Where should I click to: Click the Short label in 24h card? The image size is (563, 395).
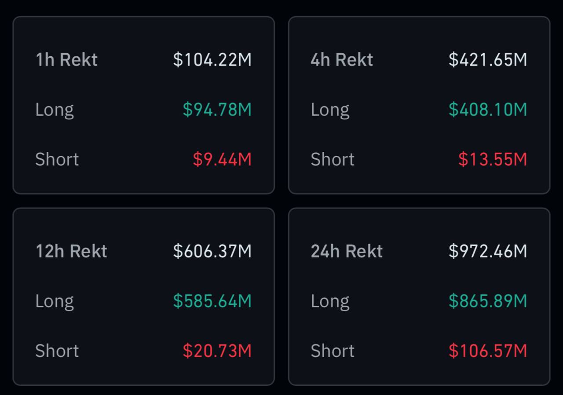tap(333, 351)
